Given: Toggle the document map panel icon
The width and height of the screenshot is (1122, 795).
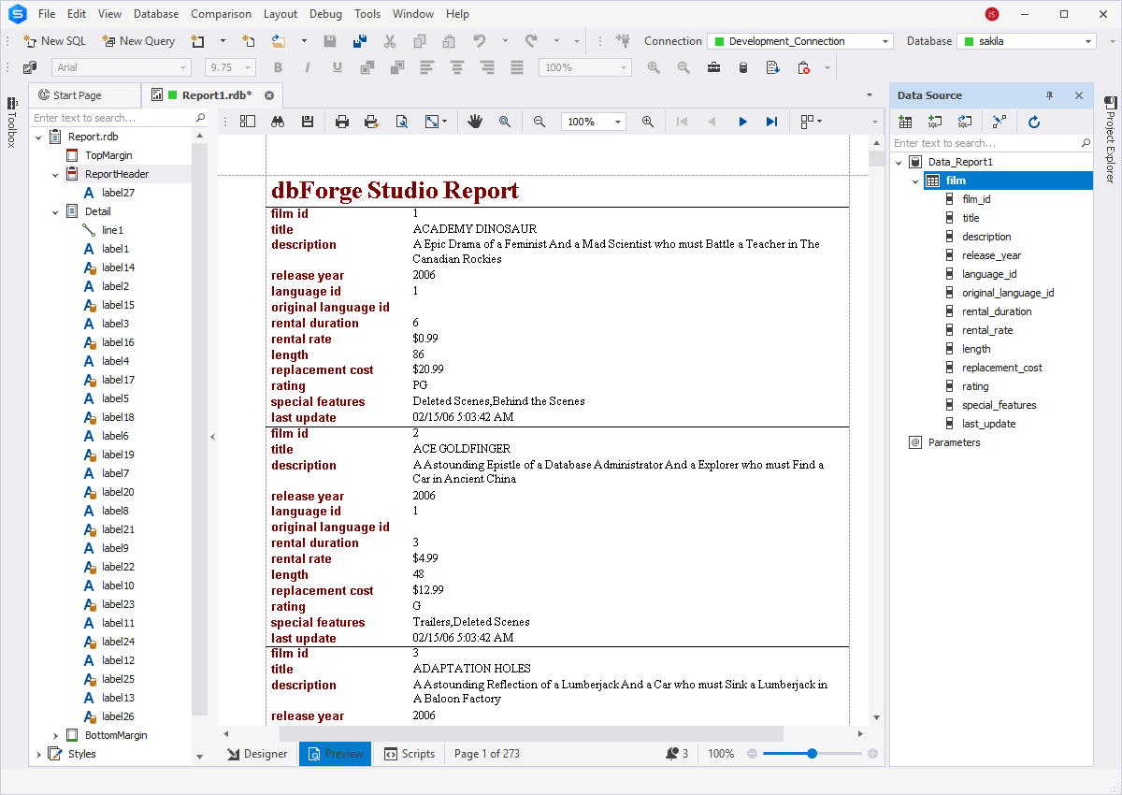Looking at the screenshot, I should pos(248,122).
